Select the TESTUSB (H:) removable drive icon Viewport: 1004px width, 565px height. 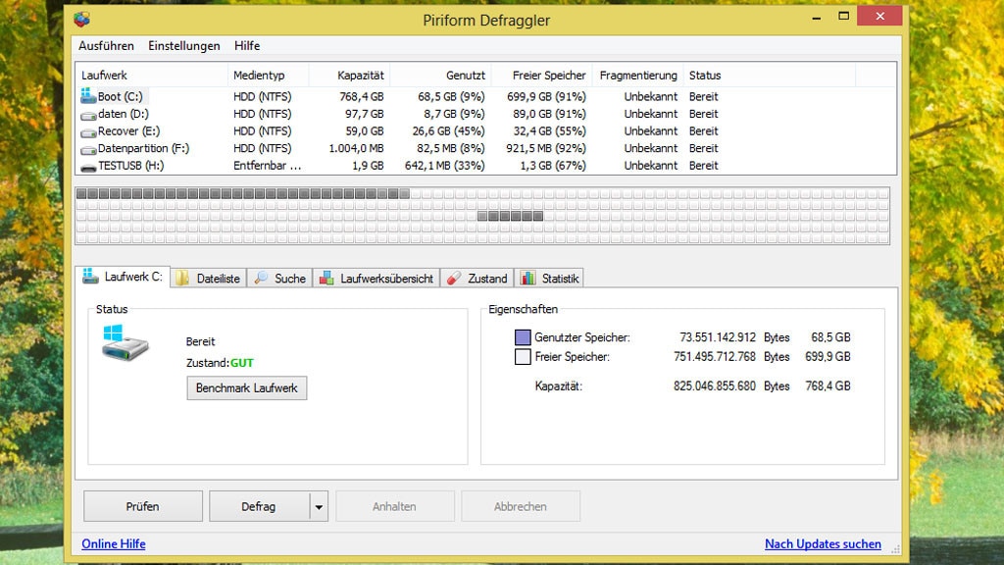coord(86,165)
